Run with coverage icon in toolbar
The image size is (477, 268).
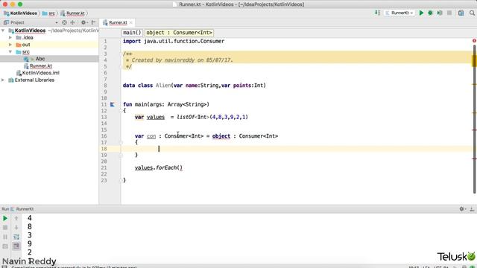(x=440, y=13)
